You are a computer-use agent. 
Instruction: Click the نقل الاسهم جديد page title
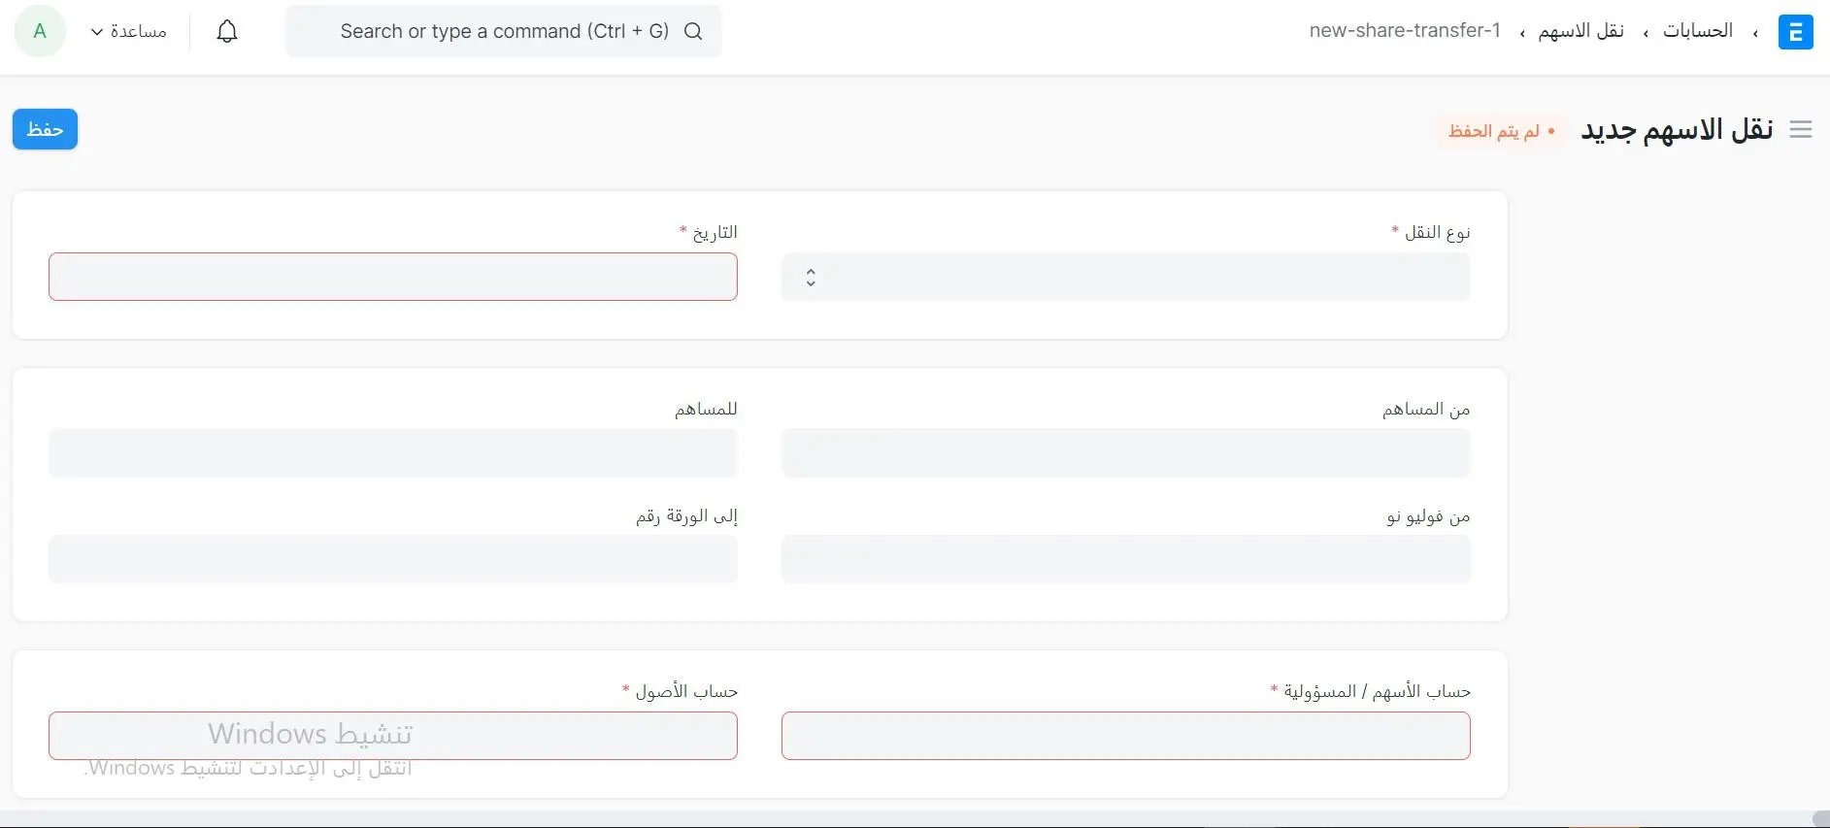[x=1677, y=130]
